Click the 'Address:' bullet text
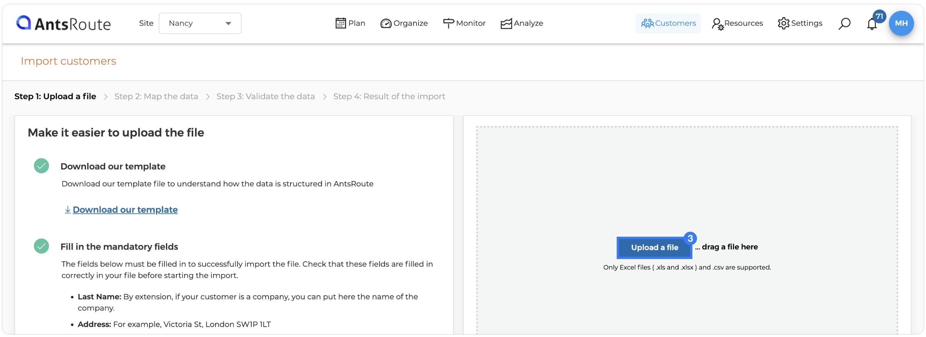The width and height of the screenshot is (926, 337). click(x=95, y=324)
